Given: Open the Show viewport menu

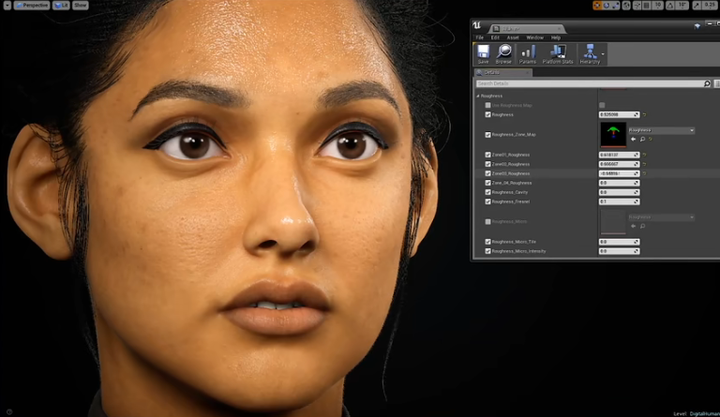Looking at the screenshot, I should tap(80, 6).
